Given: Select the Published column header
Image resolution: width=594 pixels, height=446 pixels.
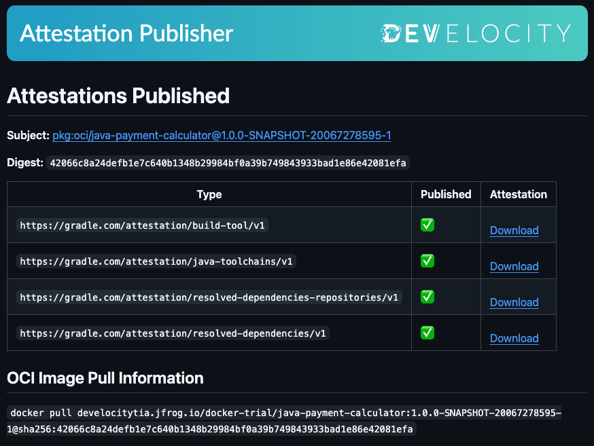Looking at the screenshot, I should point(446,194).
